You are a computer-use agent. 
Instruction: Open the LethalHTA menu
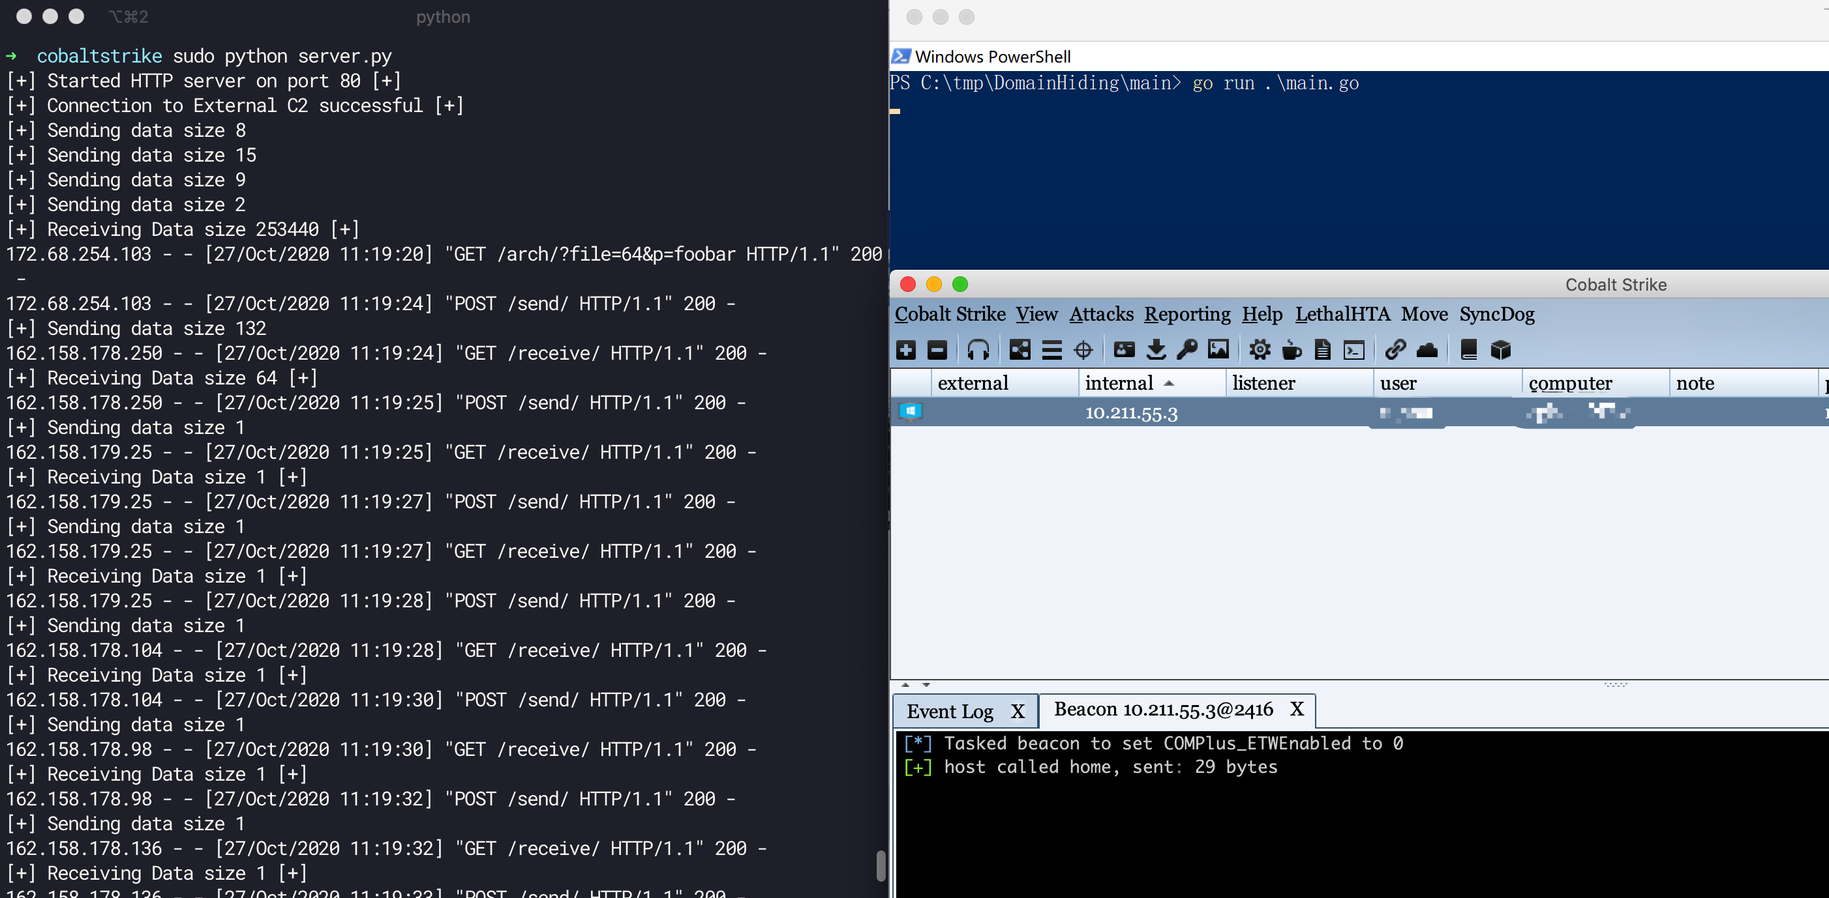pos(1342,314)
